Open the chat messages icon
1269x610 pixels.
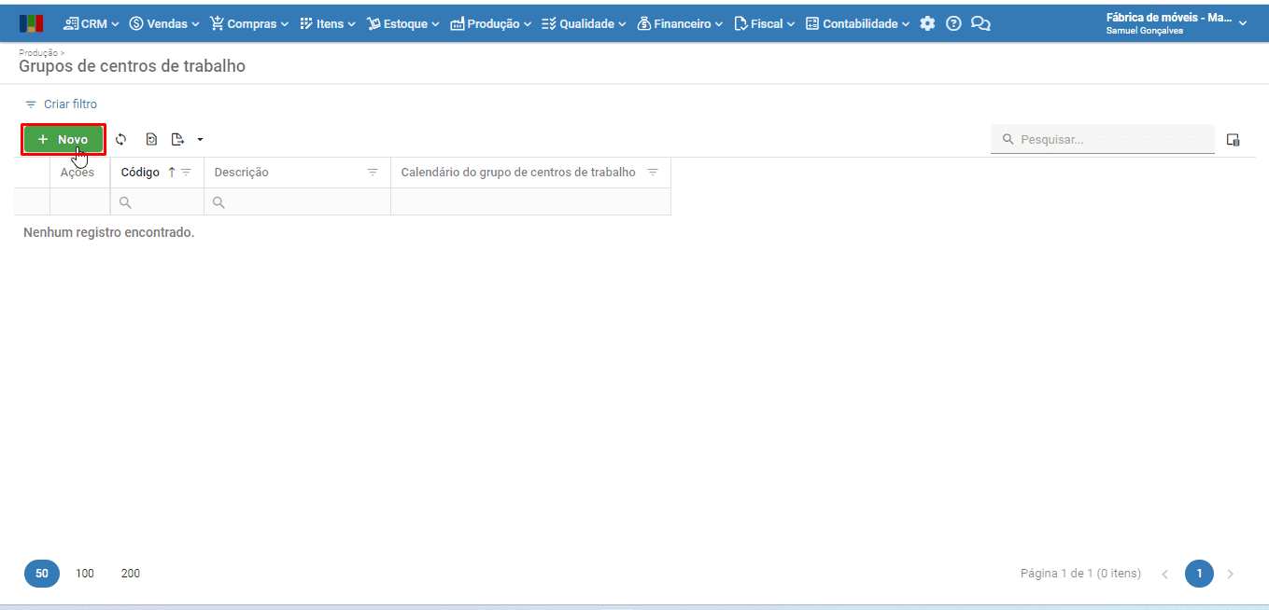pos(980,23)
